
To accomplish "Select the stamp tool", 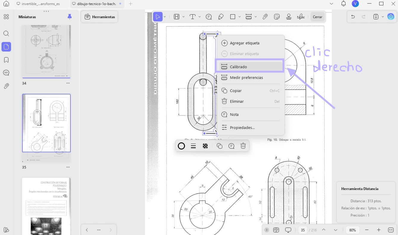I will click(x=289, y=17).
